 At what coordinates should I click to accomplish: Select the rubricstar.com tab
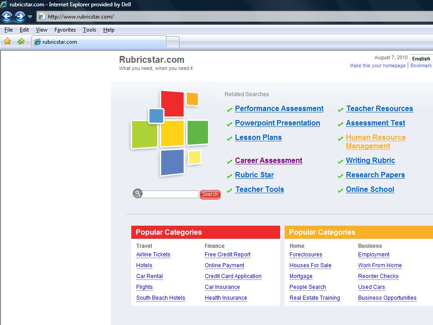(99, 42)
